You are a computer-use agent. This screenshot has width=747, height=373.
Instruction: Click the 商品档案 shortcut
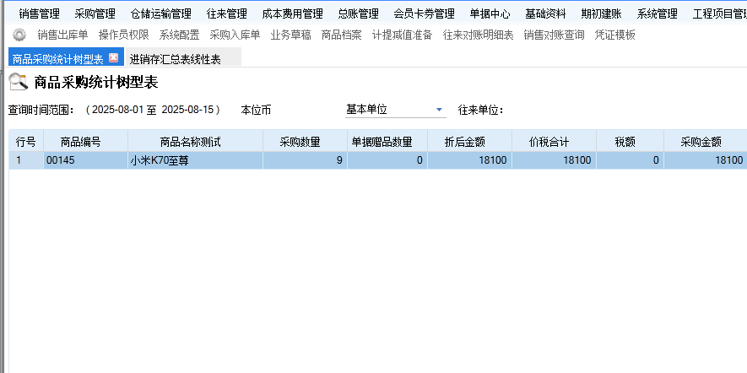tap(341, 35)
